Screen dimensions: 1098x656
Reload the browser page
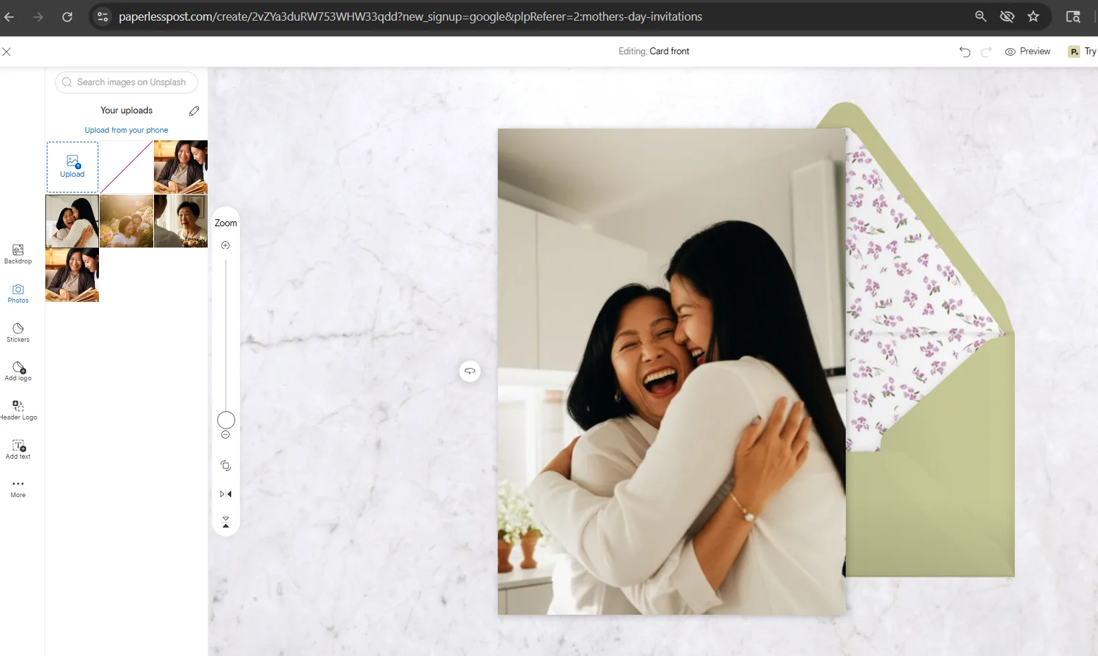67,17
